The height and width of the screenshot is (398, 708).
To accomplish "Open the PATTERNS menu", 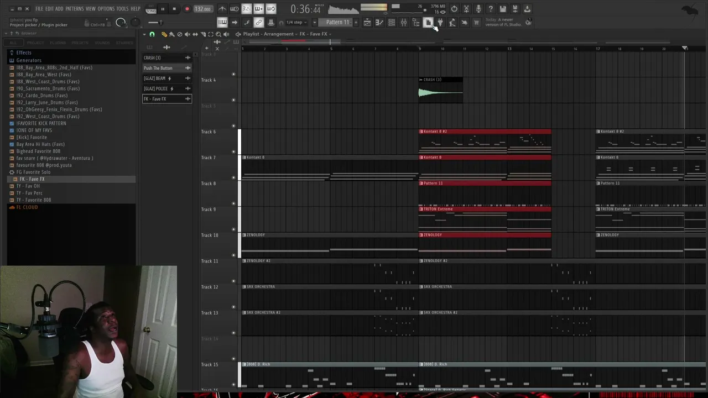I will point(75,9).
